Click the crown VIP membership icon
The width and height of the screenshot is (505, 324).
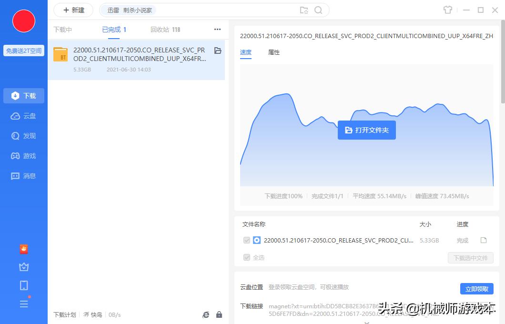click(x=24, y=267)
